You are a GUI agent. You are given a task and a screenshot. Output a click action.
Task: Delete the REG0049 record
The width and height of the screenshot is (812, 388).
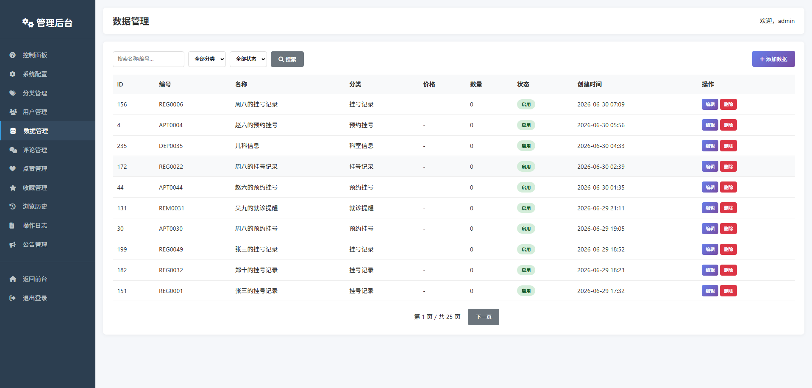click(729, 249)
